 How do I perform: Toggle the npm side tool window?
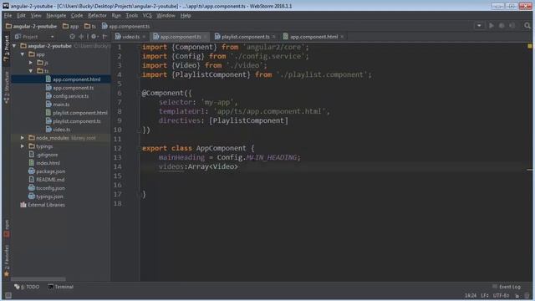(7, 228)
